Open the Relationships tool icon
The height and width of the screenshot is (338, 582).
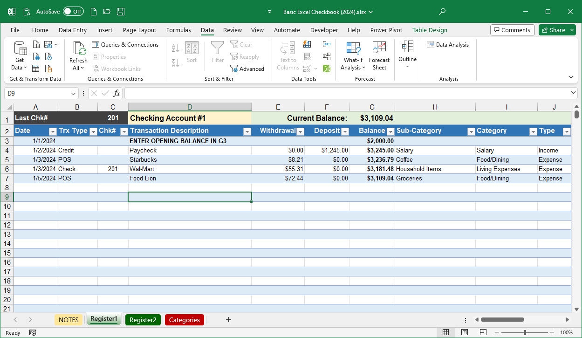click(326, 56)
